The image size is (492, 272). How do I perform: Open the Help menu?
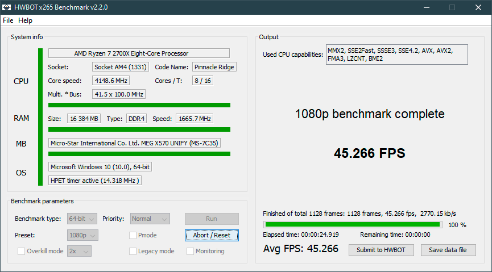[25, 20]
